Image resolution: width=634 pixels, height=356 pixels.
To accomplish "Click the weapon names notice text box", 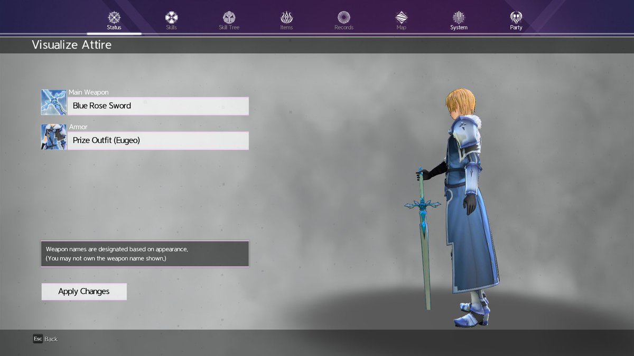I will click(145, 254).
